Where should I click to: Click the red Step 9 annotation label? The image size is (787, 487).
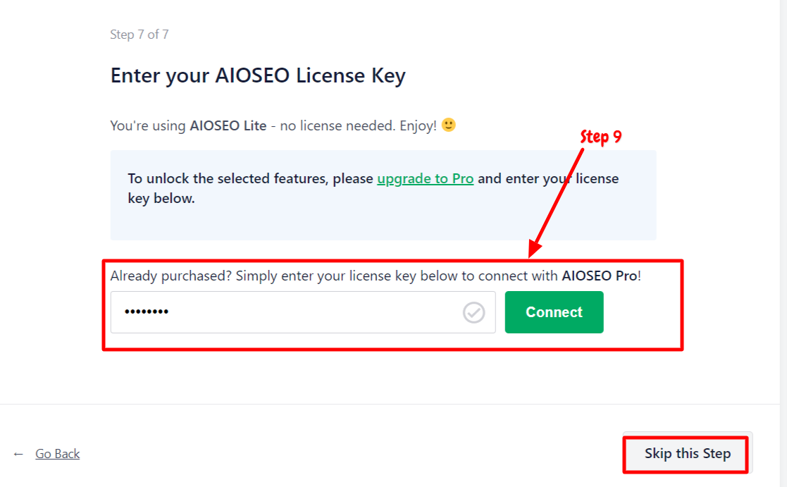pyautogui.click(x=601, y=137)
